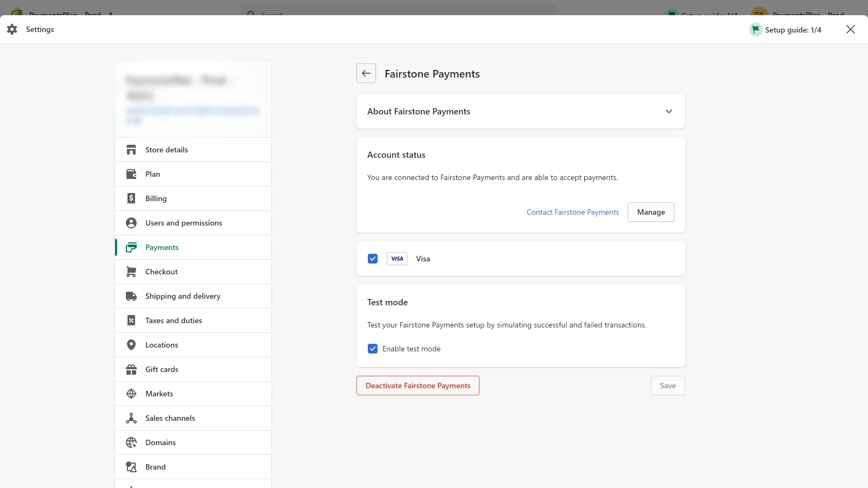
Task: Click Deactivate Fairstone Payments button
Action: pos(418,386)
